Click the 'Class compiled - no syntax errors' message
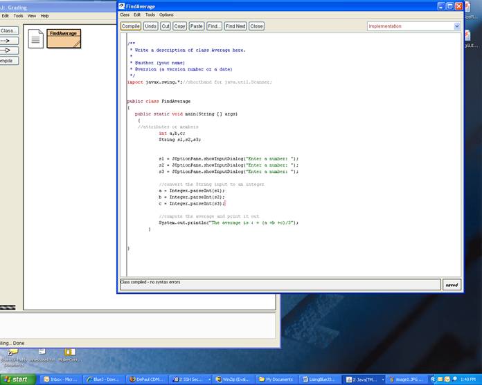Viewport: 482px width, 385px height. pyautogui.click(x=150, y=282)
